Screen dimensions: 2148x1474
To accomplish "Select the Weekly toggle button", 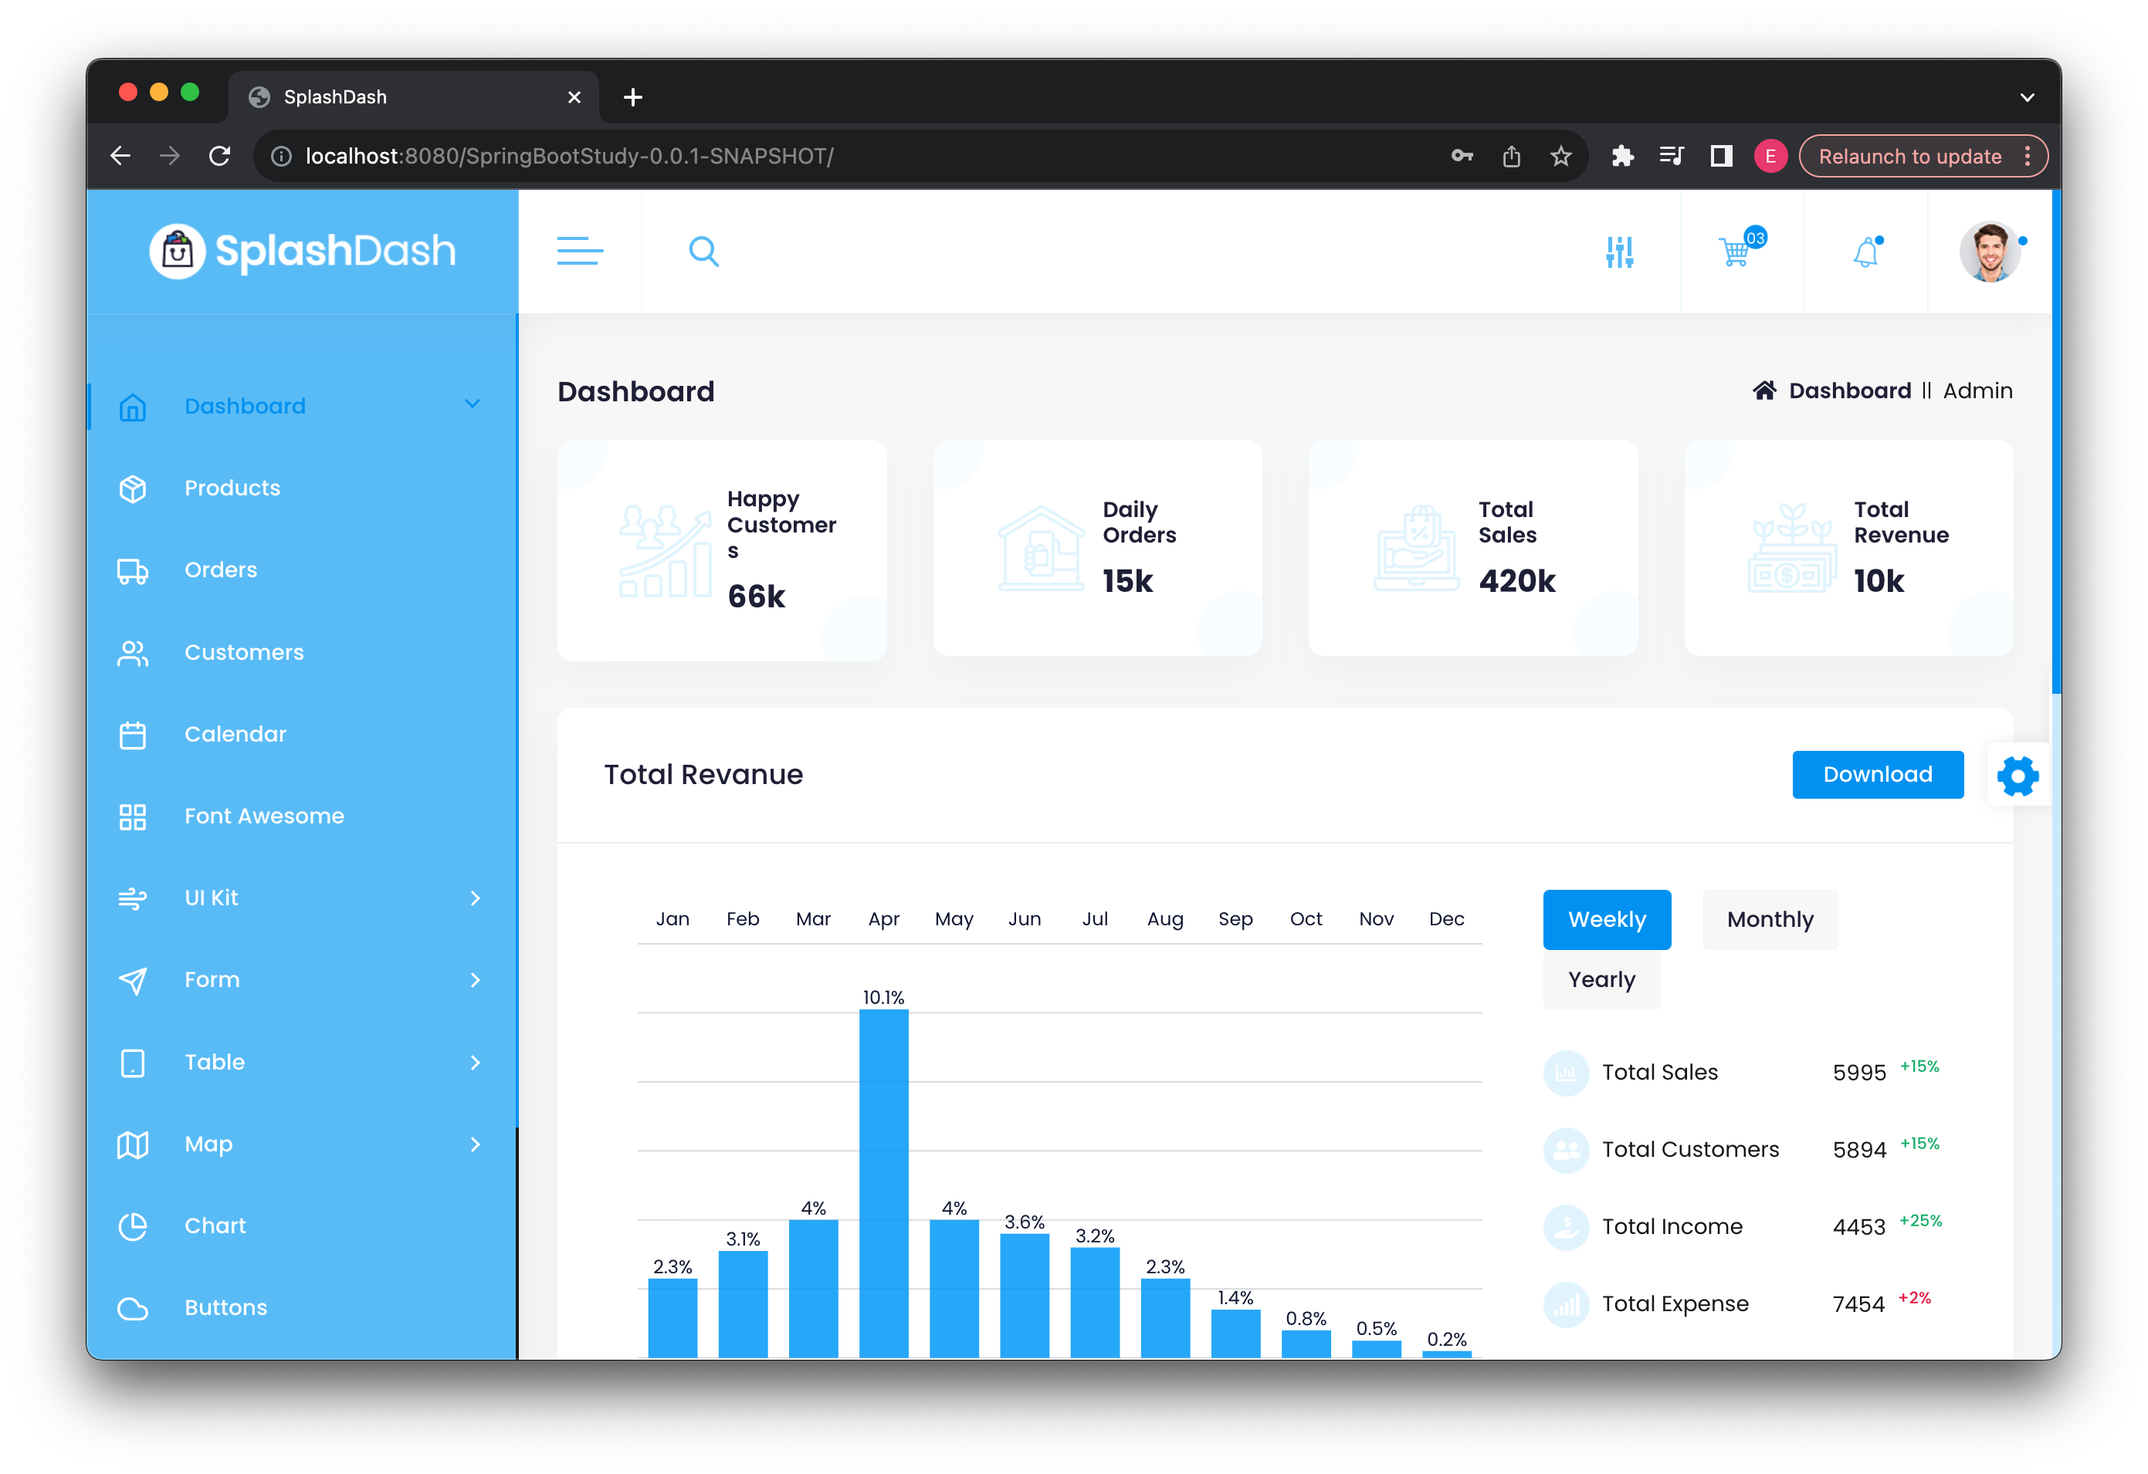I will tap(1606, 918).
